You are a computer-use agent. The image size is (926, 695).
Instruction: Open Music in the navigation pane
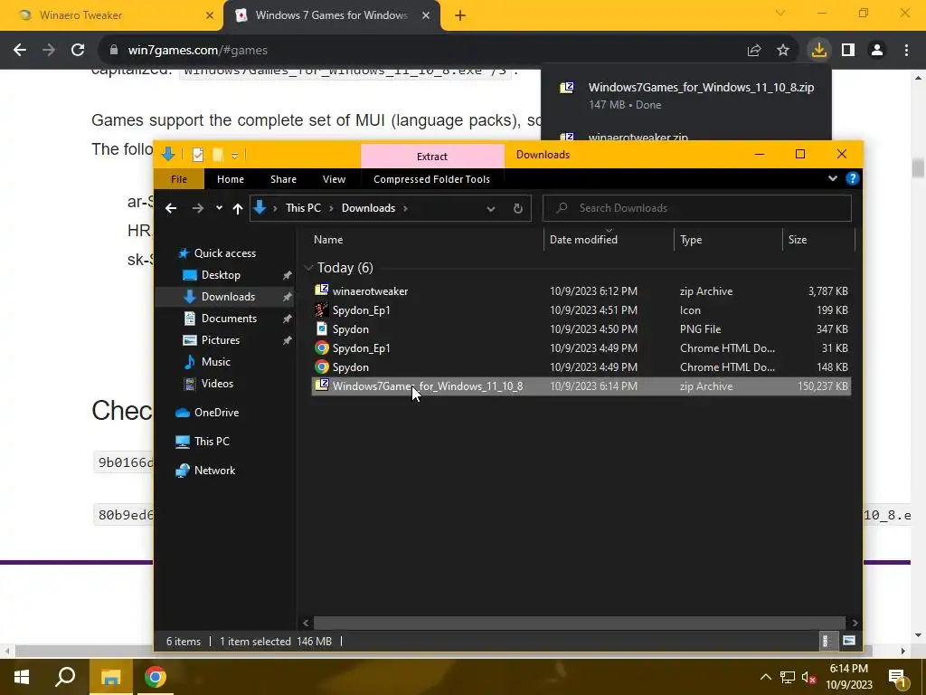(x=215, y=362)
